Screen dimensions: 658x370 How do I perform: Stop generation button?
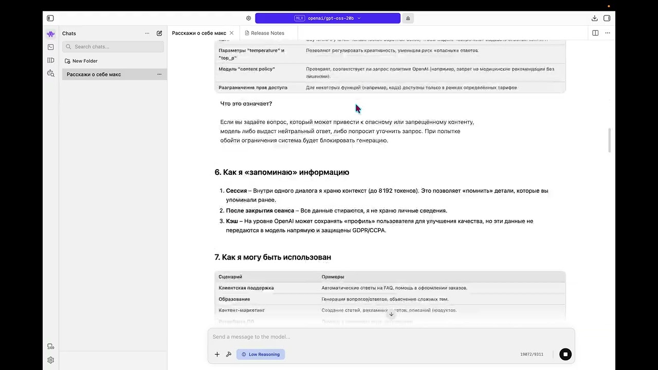(565, 354)
